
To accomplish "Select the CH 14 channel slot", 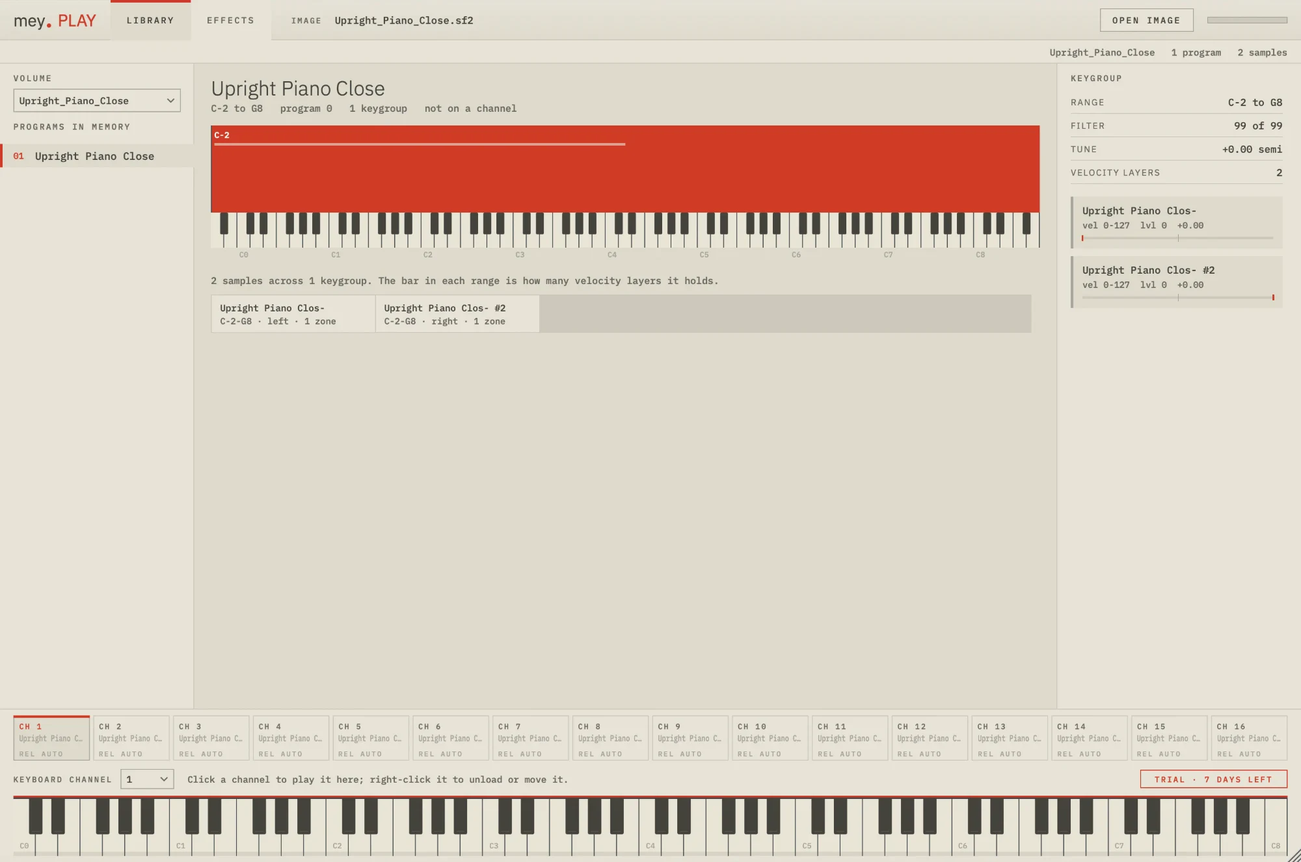I will [1090, 738].
